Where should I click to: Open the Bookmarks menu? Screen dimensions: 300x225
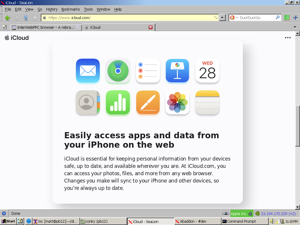(71, 9)
